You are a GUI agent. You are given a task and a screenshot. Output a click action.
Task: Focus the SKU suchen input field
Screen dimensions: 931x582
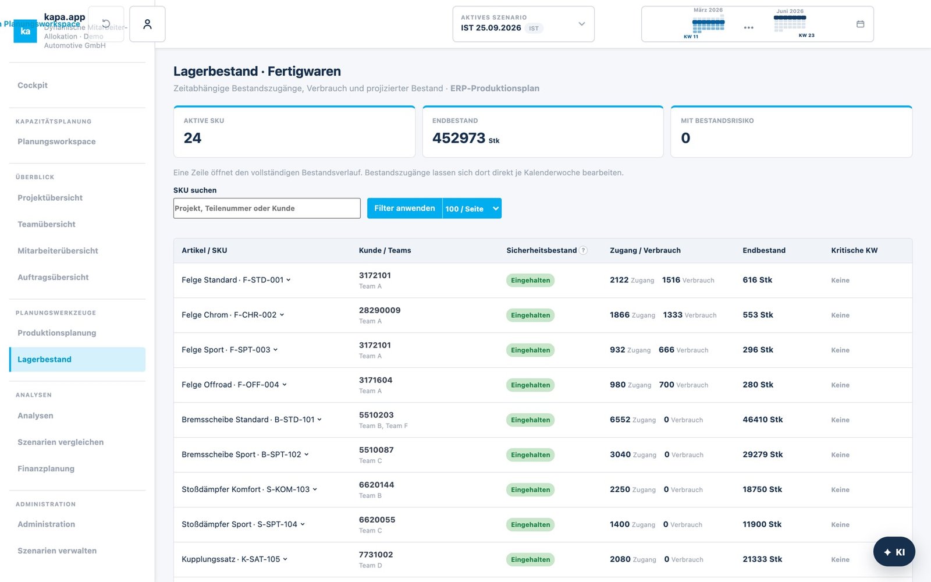(267, 208)
